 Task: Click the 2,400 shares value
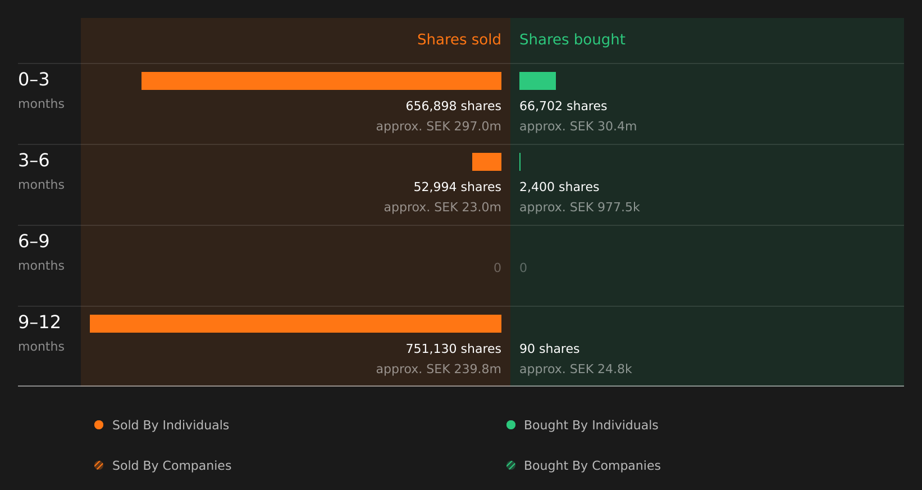(559, 187)
